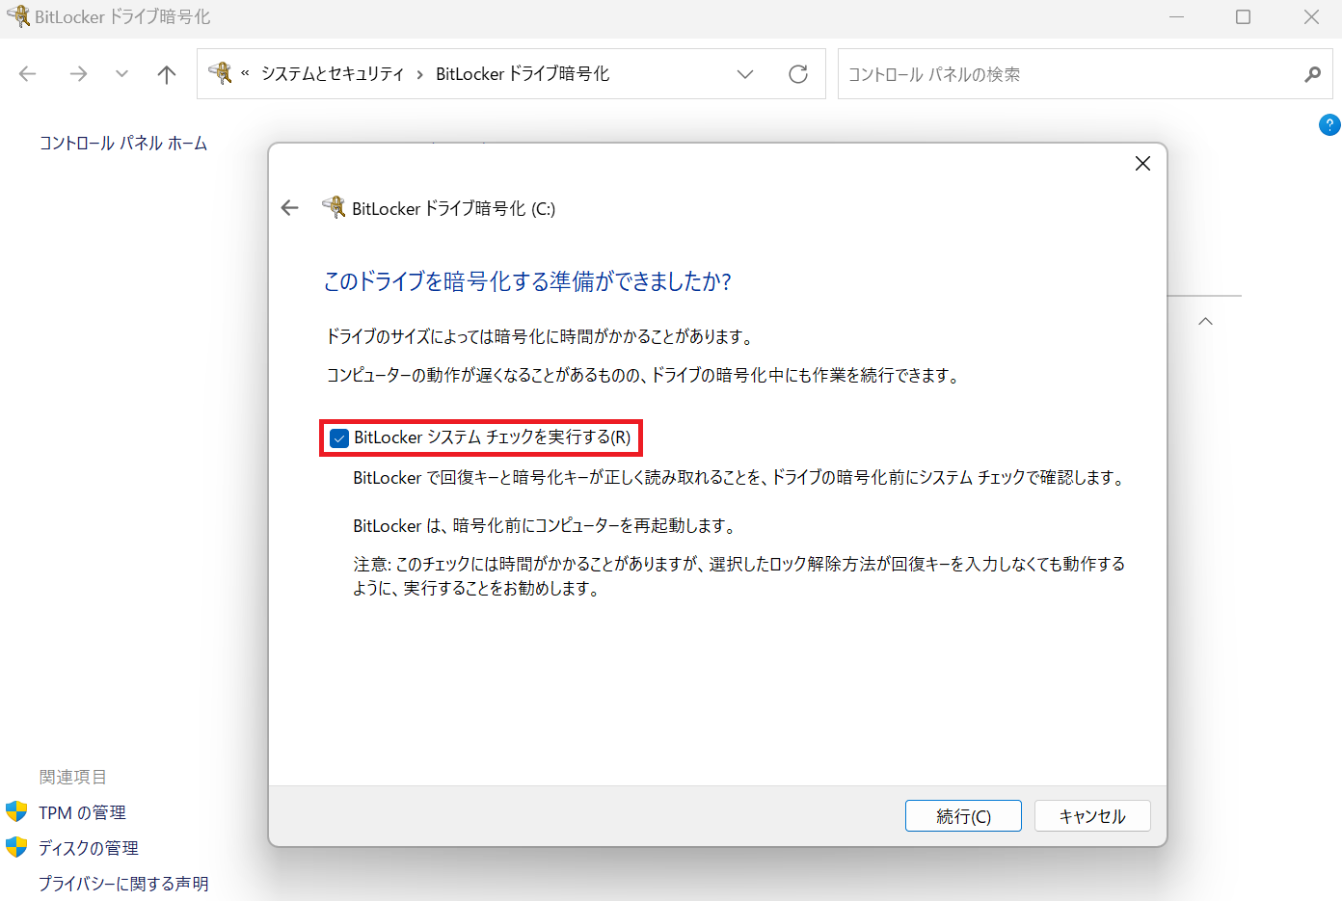Click the Explorer forward arrow

pos(78,74)
